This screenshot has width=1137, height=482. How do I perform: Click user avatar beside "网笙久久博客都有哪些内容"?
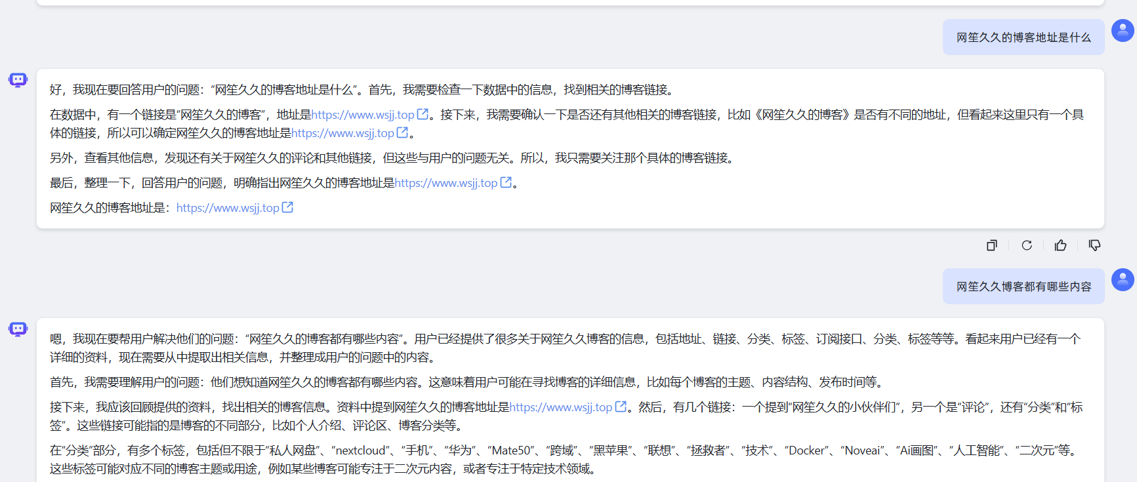tap(1122, 279)
